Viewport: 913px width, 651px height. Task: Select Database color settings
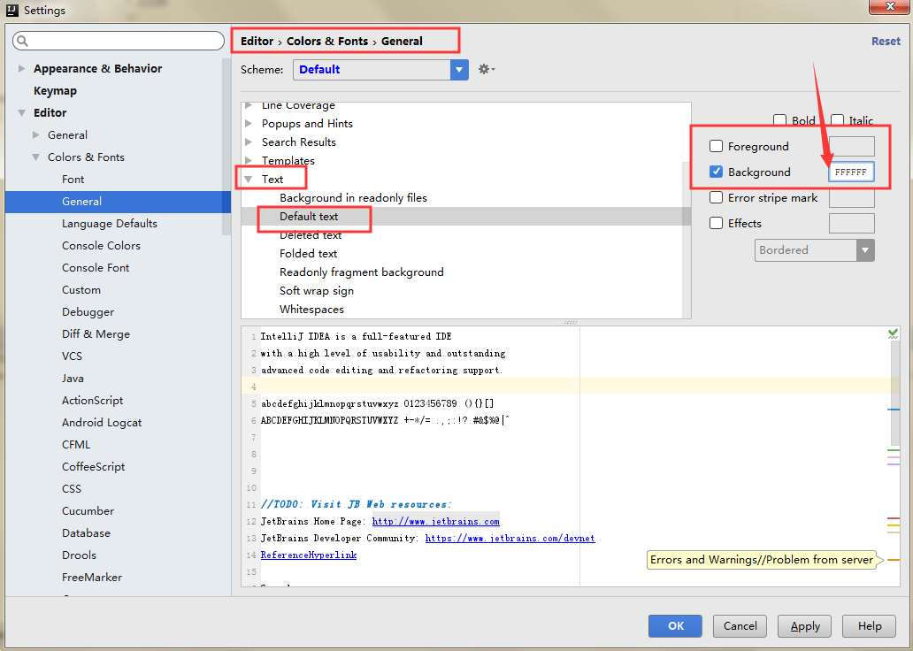[x=86, y=532]
